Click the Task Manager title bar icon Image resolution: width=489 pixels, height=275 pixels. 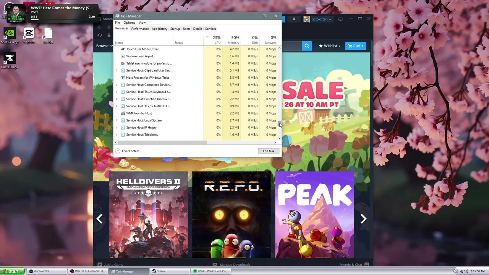[x=117, y=16]
